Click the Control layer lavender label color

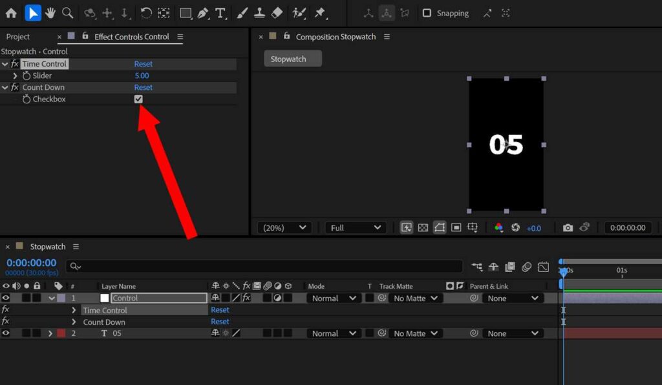click(x=61, y=298)
